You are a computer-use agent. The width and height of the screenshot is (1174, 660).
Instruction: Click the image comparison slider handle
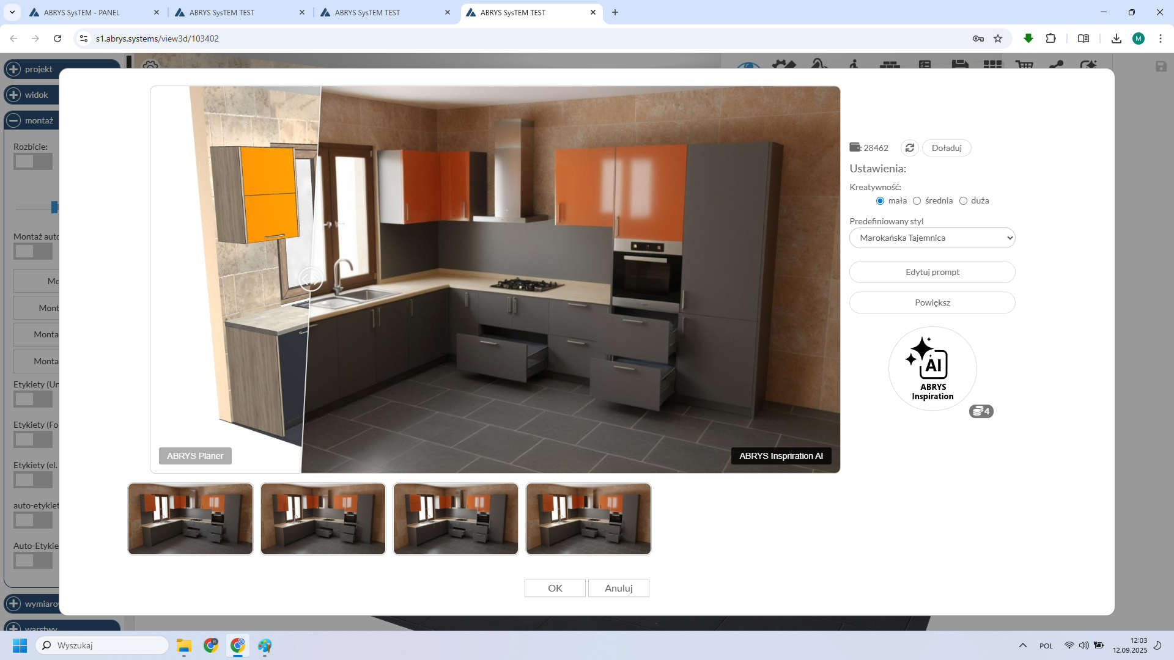[310, 279]
